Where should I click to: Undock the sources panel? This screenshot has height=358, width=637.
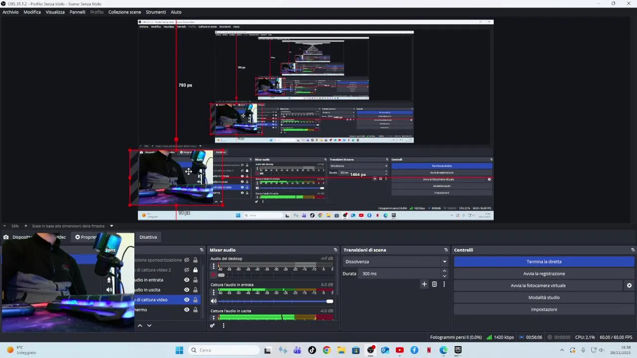click(x=202, y=250)
